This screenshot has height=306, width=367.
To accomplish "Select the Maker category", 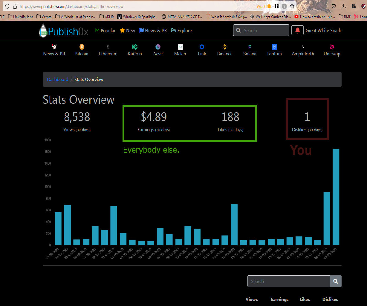I will click(180, 50).
